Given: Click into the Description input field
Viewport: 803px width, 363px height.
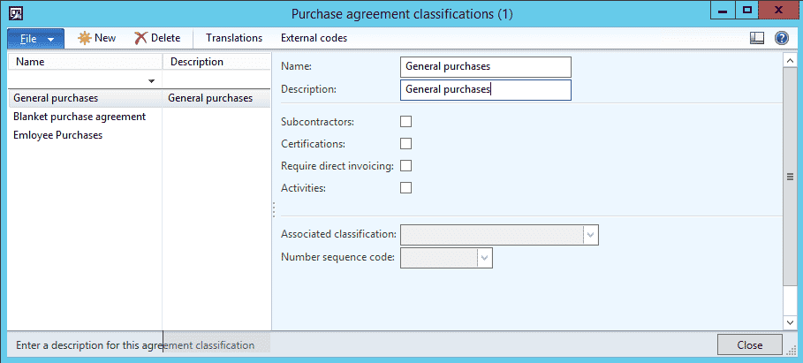Looking at the screenshot, I should click(486, 89).
